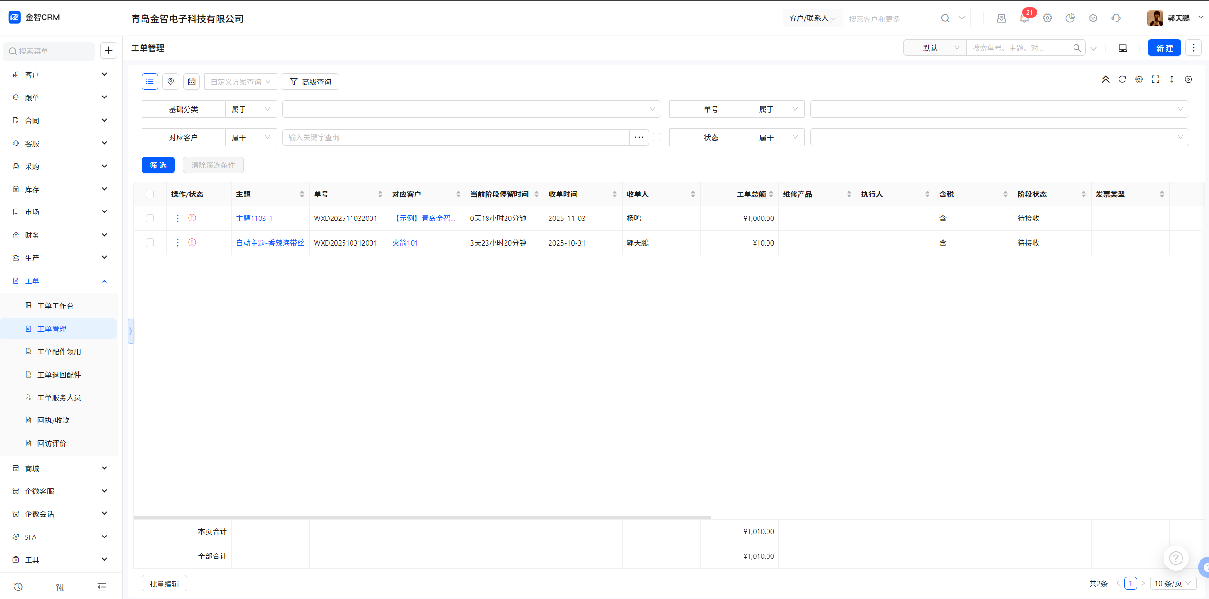Check the row for WXD202511032001
Viewport: 1209px width, 599px height.
click(150, 218)
